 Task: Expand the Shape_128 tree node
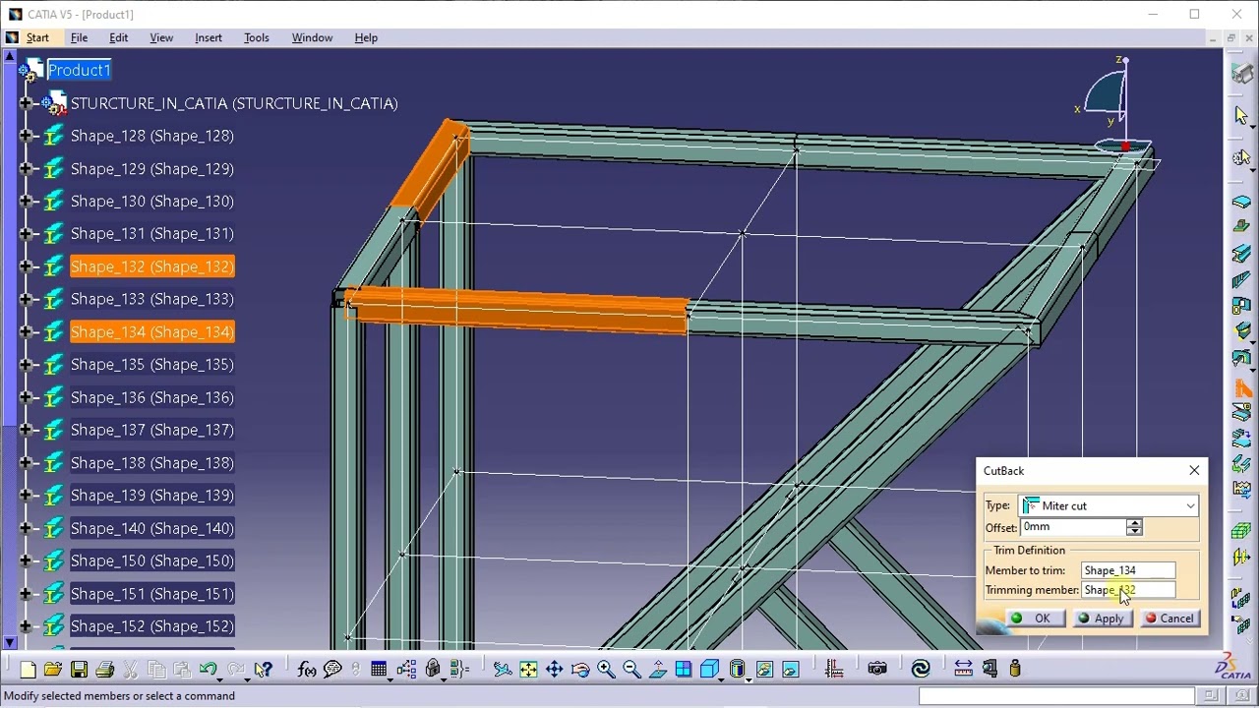[27, 136]
